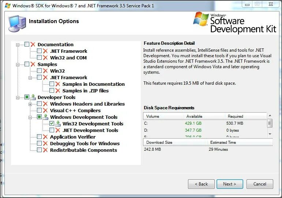Click the red X icon next to Windows Headers and Libraries
This screenshot has width=282, height=198.
click(45, 104)
